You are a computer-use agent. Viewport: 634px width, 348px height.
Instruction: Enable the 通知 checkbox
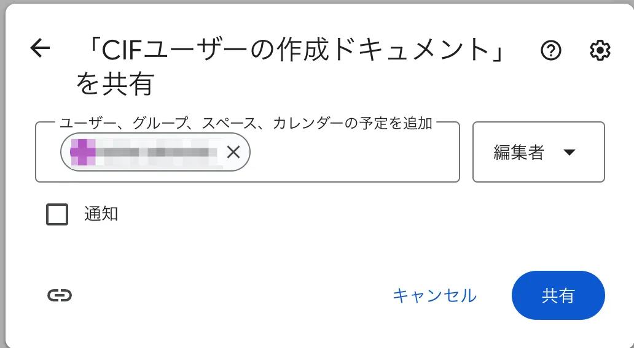point(57,214)
